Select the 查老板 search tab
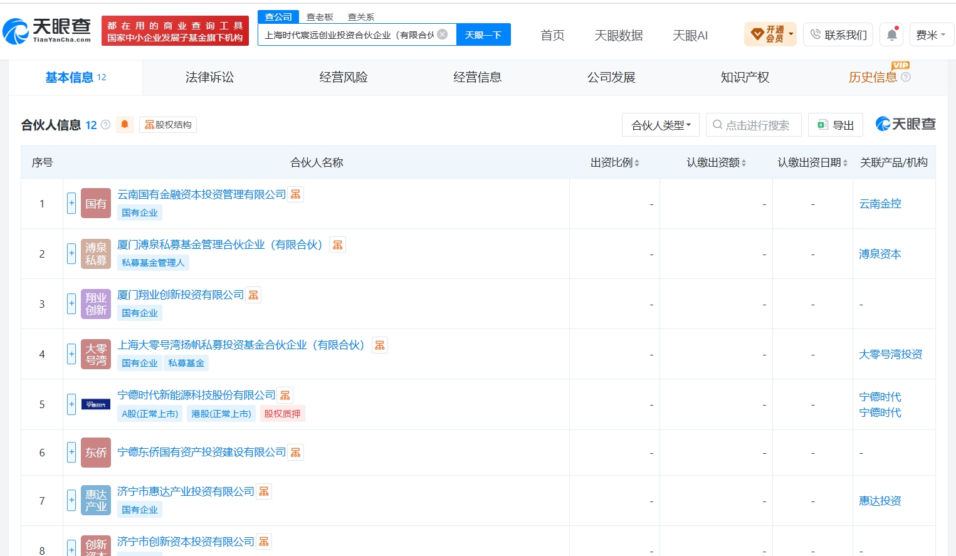 pyautogui.click(x=320, y=17)
